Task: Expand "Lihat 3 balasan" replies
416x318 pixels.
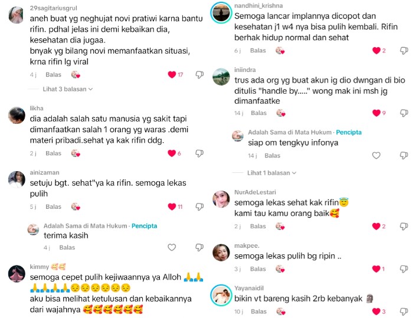Action: pyautogui.click(x=68, y=89)
